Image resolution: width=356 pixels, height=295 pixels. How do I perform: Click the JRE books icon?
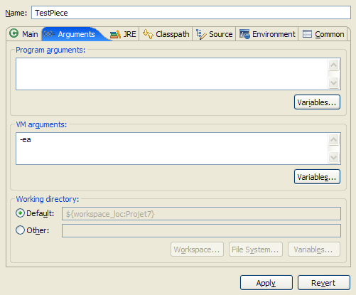tap(115, 34)
